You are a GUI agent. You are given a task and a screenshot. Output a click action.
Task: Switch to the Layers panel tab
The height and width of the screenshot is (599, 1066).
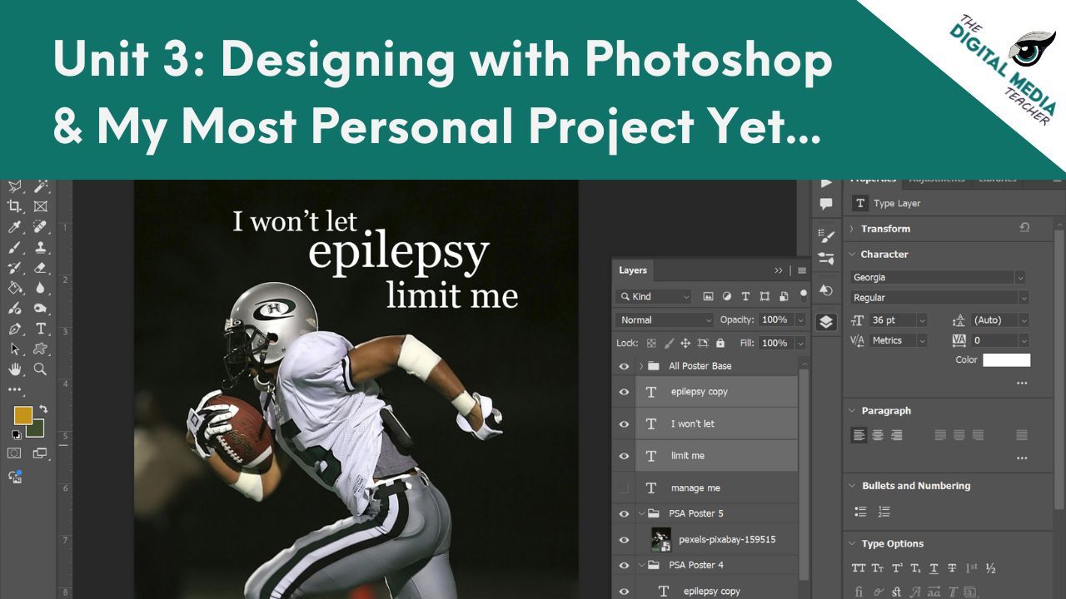pyautogui.click(x=633, y=270)
